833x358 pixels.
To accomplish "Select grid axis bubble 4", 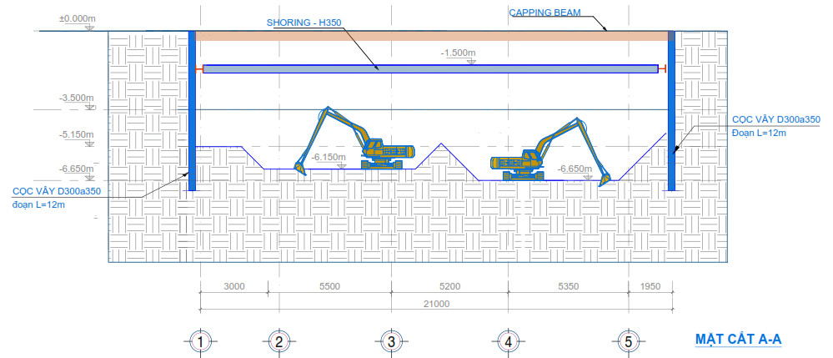I will [506, 340].
